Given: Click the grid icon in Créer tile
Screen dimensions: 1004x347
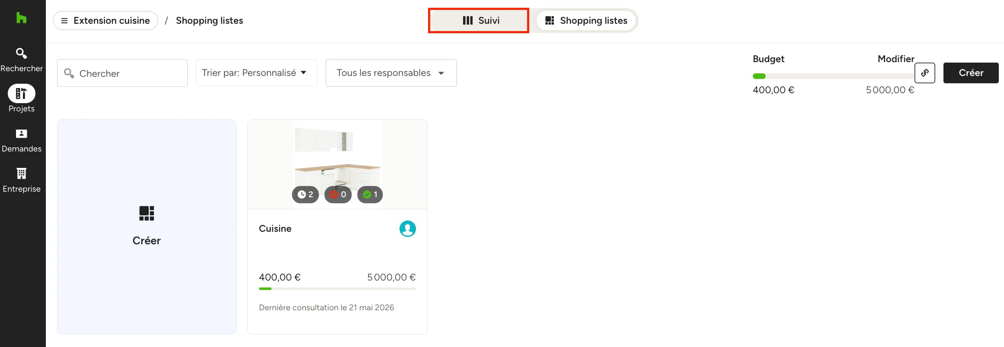Looking at the screenshot, I should coord(147,213).
